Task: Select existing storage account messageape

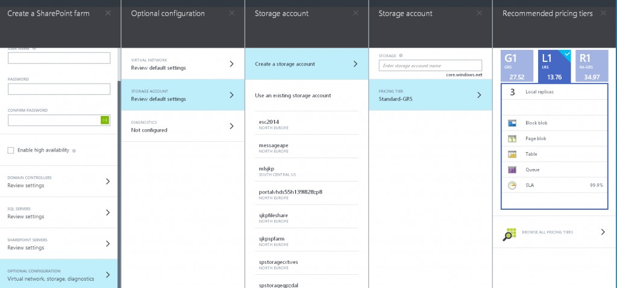Action: point(307,147)
